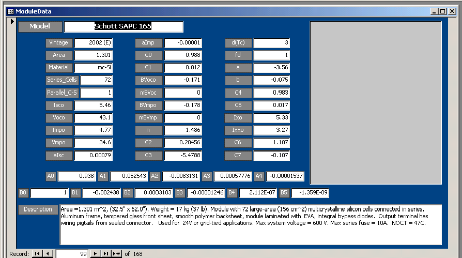Edit the A0 field value 0.938
Image resolution: width=462 pixels, height=258 pixels.
[76, 176]
